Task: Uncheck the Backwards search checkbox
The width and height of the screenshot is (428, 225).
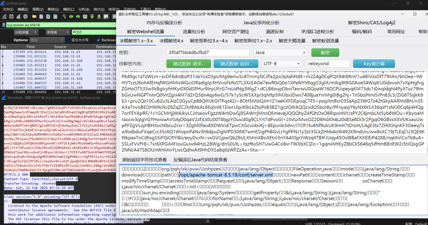Action: 99,40
